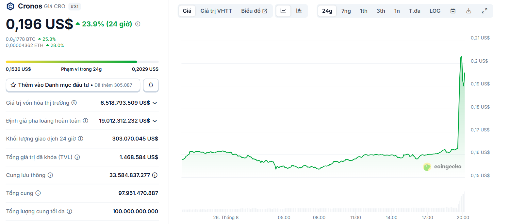
Task: Open the Biểu đồ external chart tab
Action: point(254,11)
